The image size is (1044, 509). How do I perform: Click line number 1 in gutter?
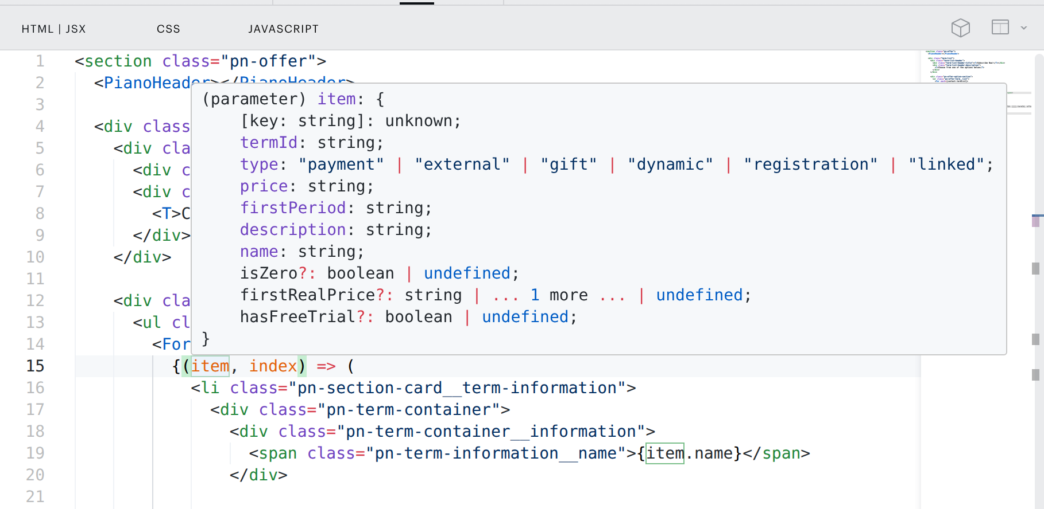pyautogui.click(x=40, y=61)
